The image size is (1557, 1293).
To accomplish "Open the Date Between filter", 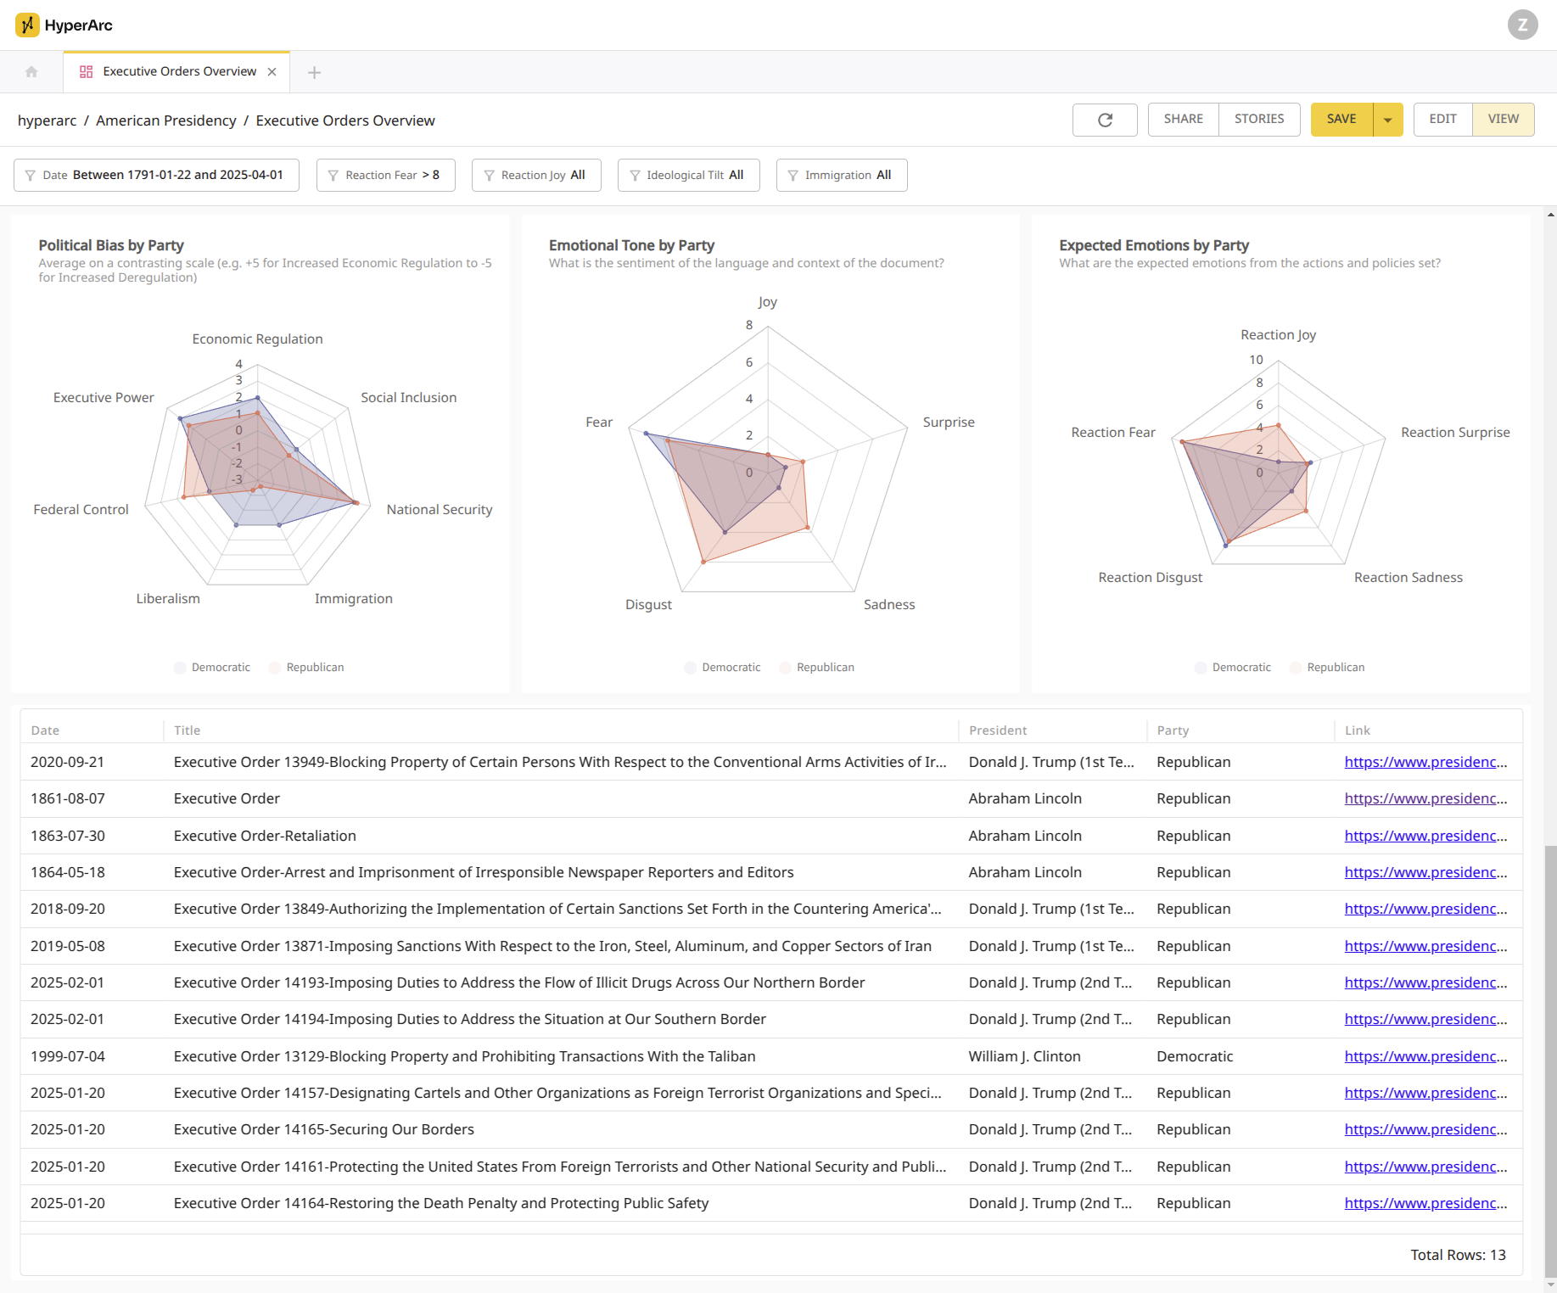I will [x=156, y=176].
